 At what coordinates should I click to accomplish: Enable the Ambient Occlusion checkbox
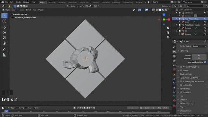[x=181, y=67]
